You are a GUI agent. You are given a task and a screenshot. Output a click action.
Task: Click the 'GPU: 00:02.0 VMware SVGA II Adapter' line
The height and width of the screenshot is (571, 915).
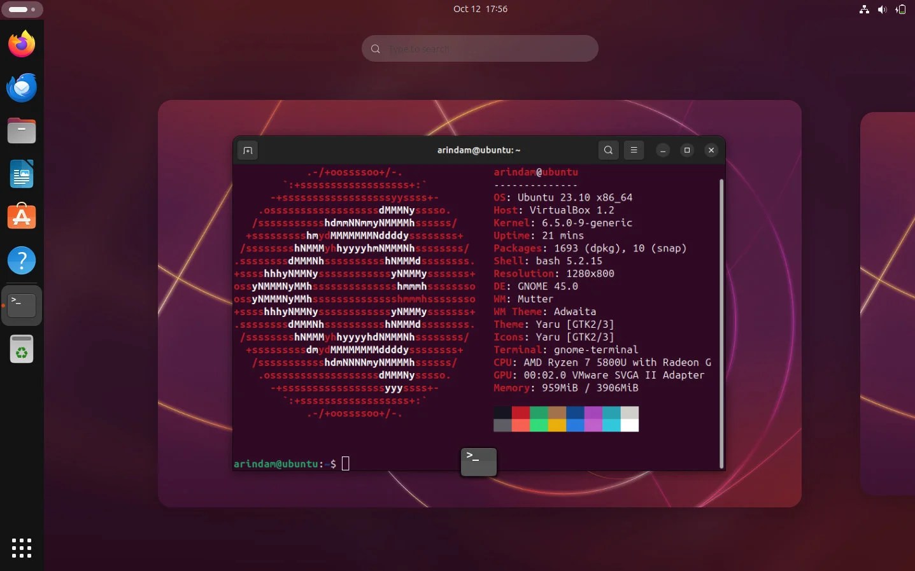coord(599,376)
